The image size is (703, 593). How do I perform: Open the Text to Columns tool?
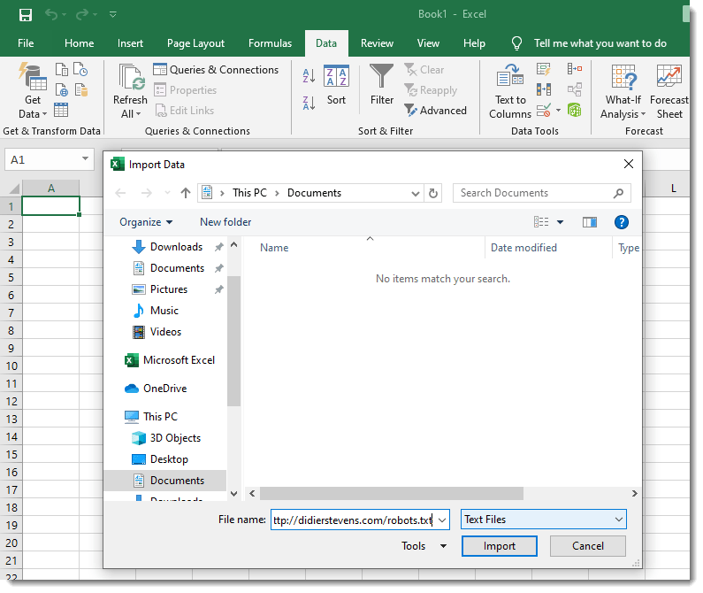[x=510, y=91]
